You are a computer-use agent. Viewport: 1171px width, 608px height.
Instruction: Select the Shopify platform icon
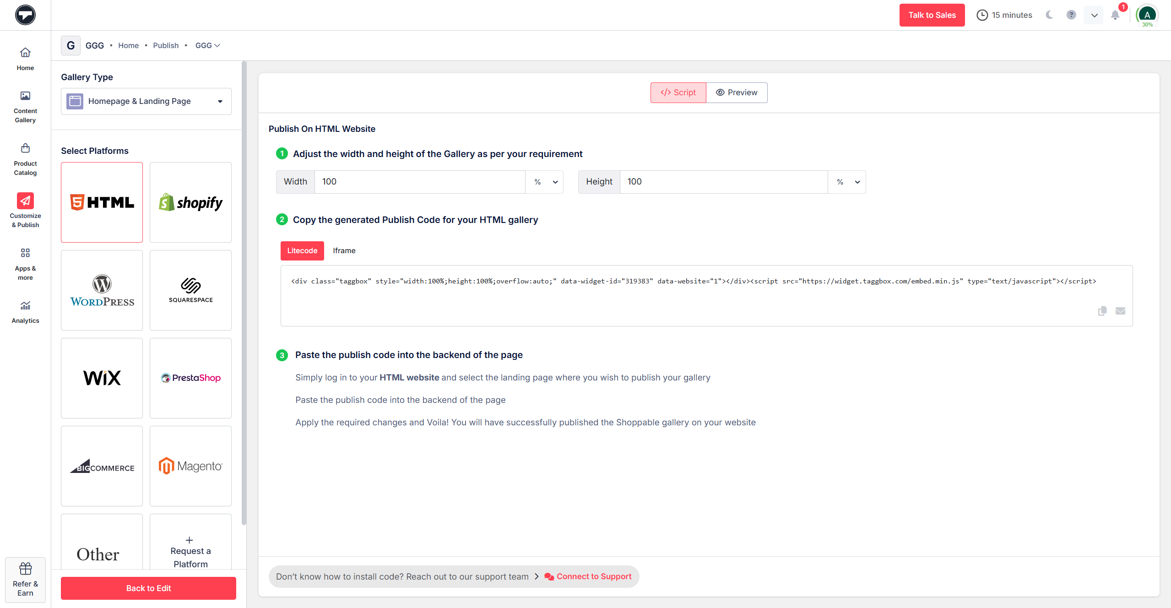190,202
